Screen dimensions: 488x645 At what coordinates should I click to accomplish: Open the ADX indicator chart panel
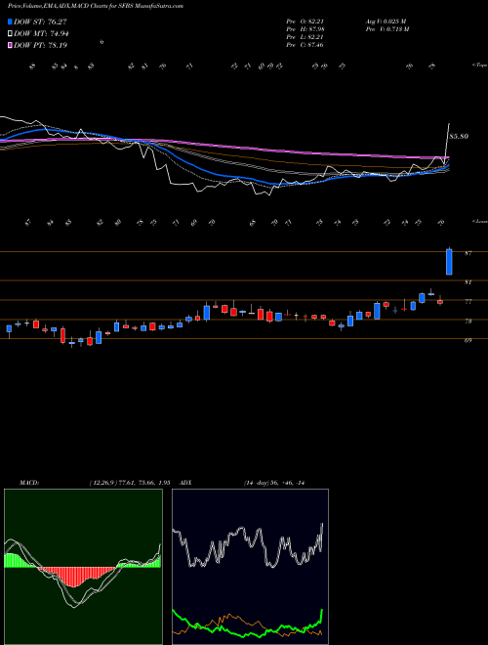tap(250, 567)
